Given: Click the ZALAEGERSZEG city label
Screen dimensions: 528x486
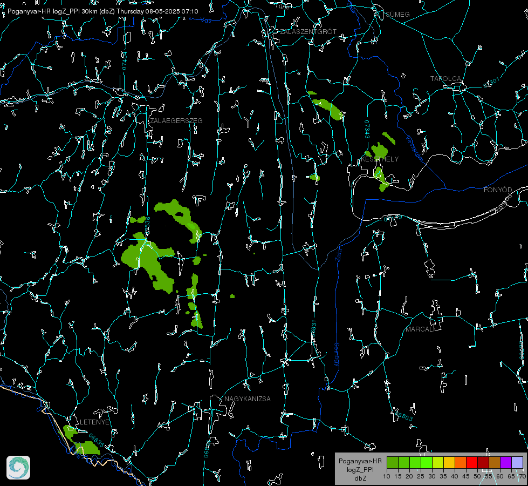Looking at the screenshot, I should point(176,120).
